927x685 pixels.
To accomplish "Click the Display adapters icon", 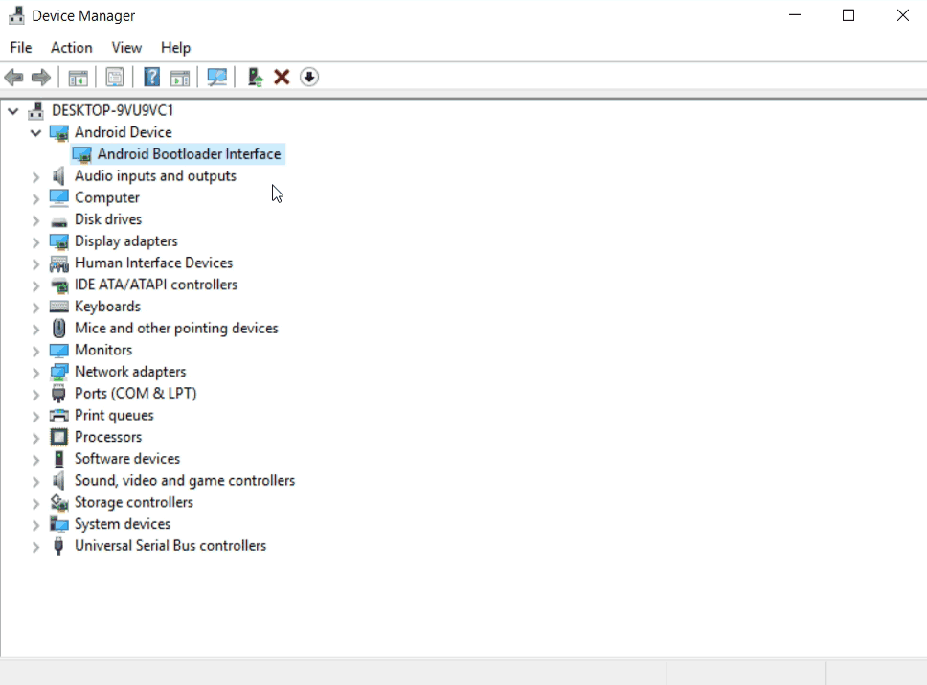I will 59,241.
